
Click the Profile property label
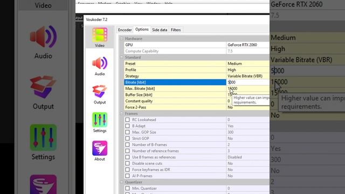click(130, 70)
